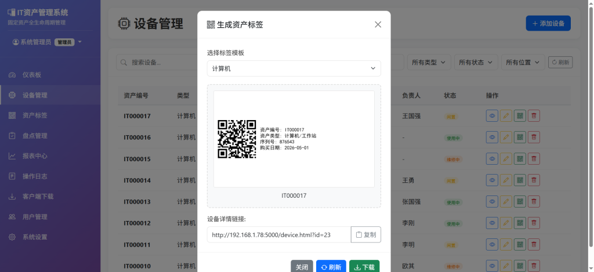Open the 选择标签模板 dropdown showing 计算机
Image resolution: width=594 pixels, height=272 pixels.
(294, 68)
